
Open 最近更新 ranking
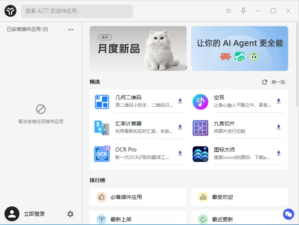[240, 218]
